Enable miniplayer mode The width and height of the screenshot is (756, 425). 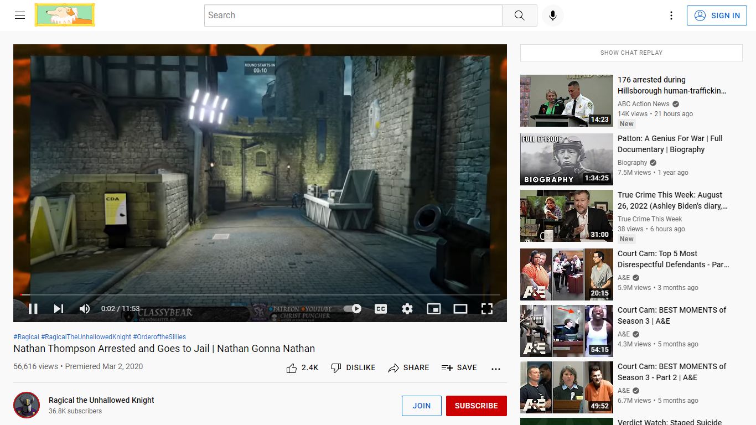tap(434, 309)
